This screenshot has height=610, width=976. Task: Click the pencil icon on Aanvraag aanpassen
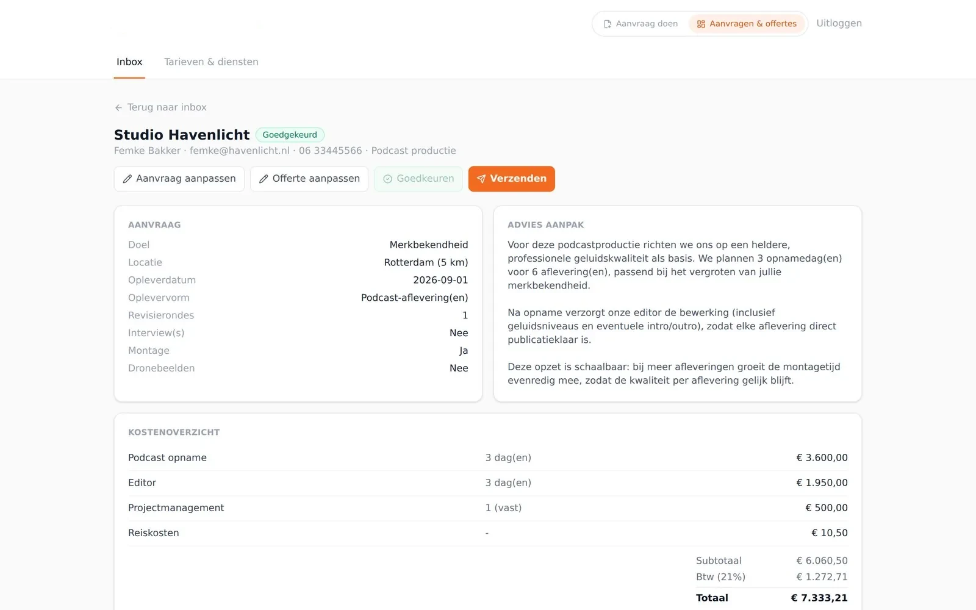127,179
